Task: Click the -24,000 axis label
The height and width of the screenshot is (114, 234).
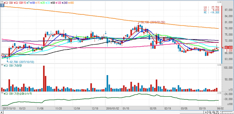Action: click(x=228, y=94)
